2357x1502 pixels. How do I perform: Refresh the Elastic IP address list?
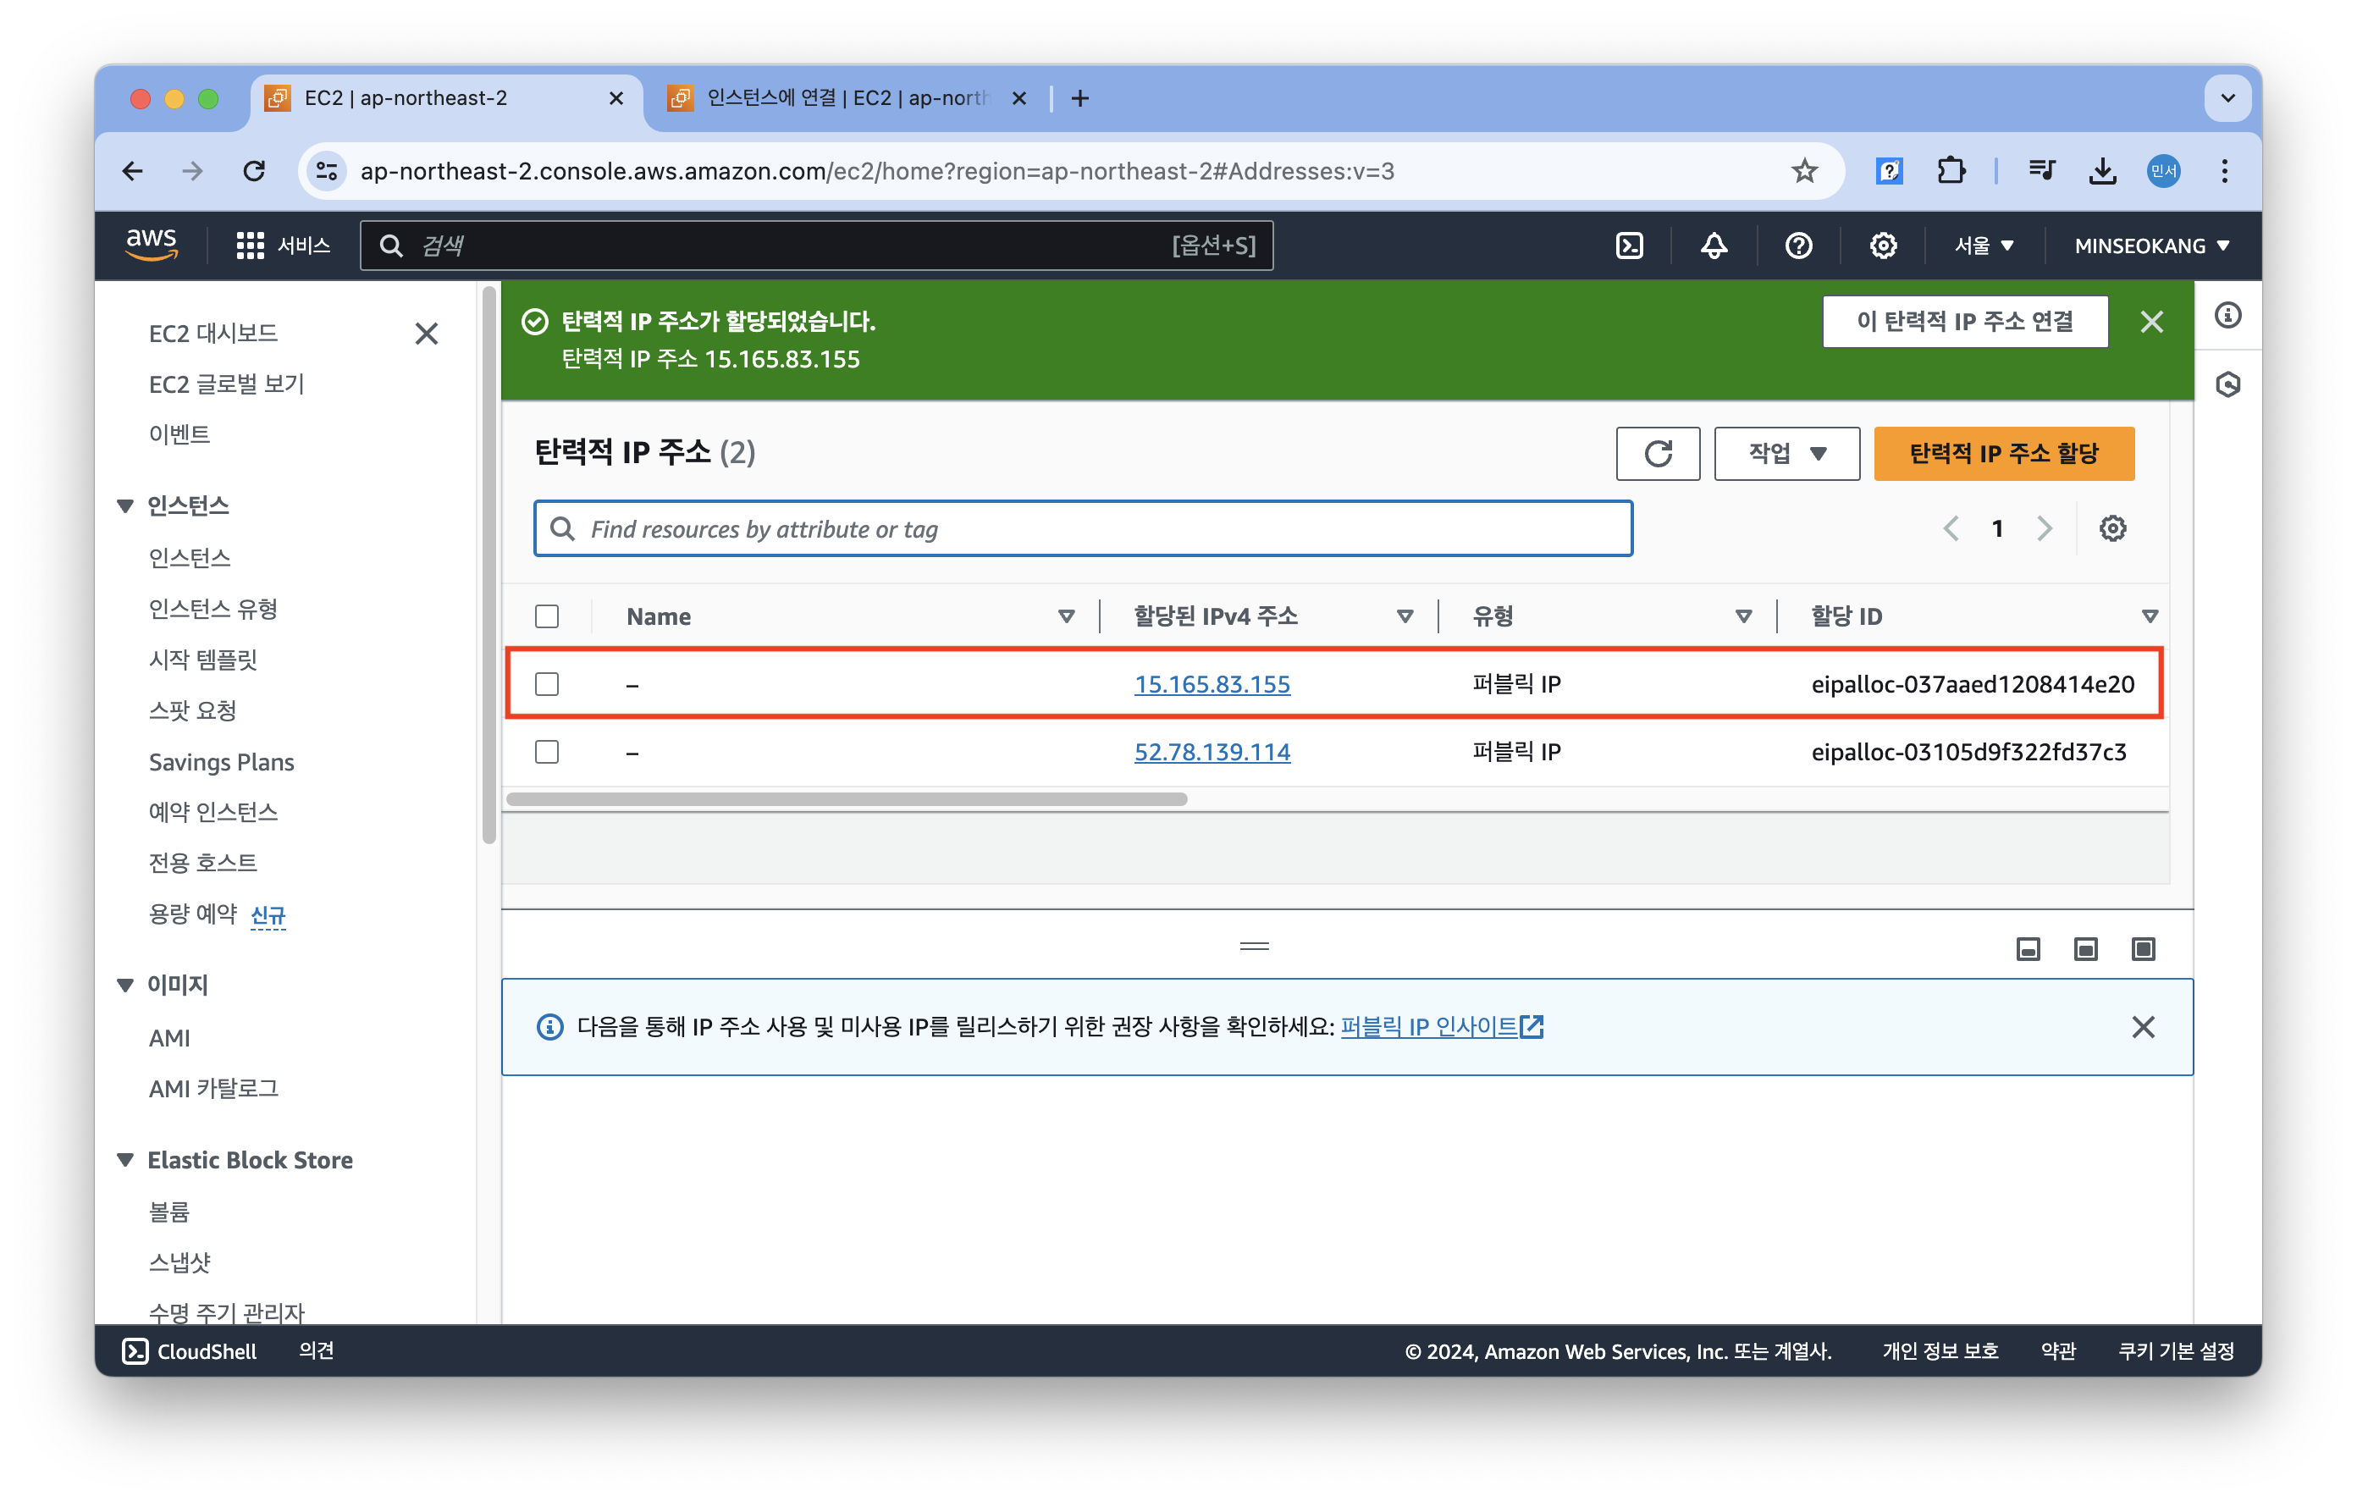pyautogui.click(x=1657, y=453)
